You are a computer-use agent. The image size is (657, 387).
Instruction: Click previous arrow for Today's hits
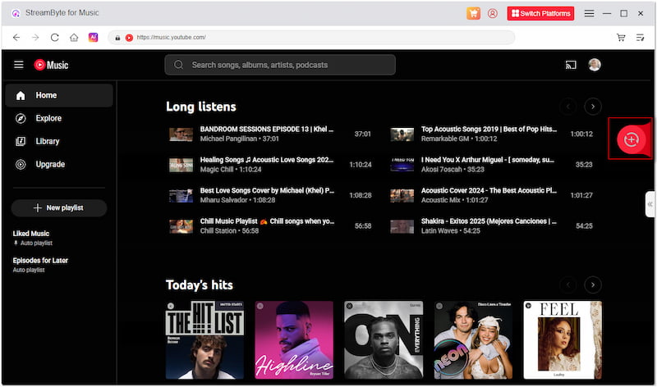[567, 285]
